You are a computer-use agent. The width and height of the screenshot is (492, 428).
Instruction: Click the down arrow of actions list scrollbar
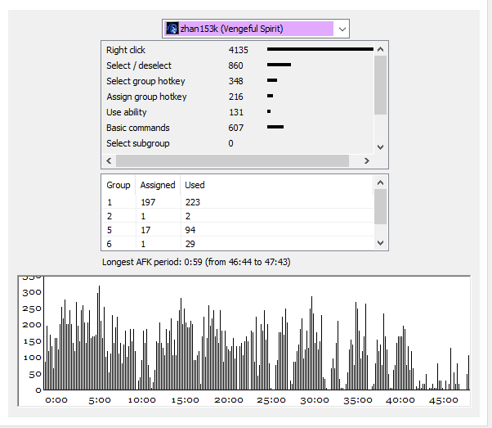click(x=380, y=147)
